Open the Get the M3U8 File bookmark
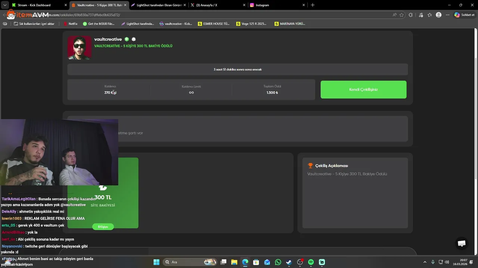Viewport: 478px width, 268px height. [99, 24]
